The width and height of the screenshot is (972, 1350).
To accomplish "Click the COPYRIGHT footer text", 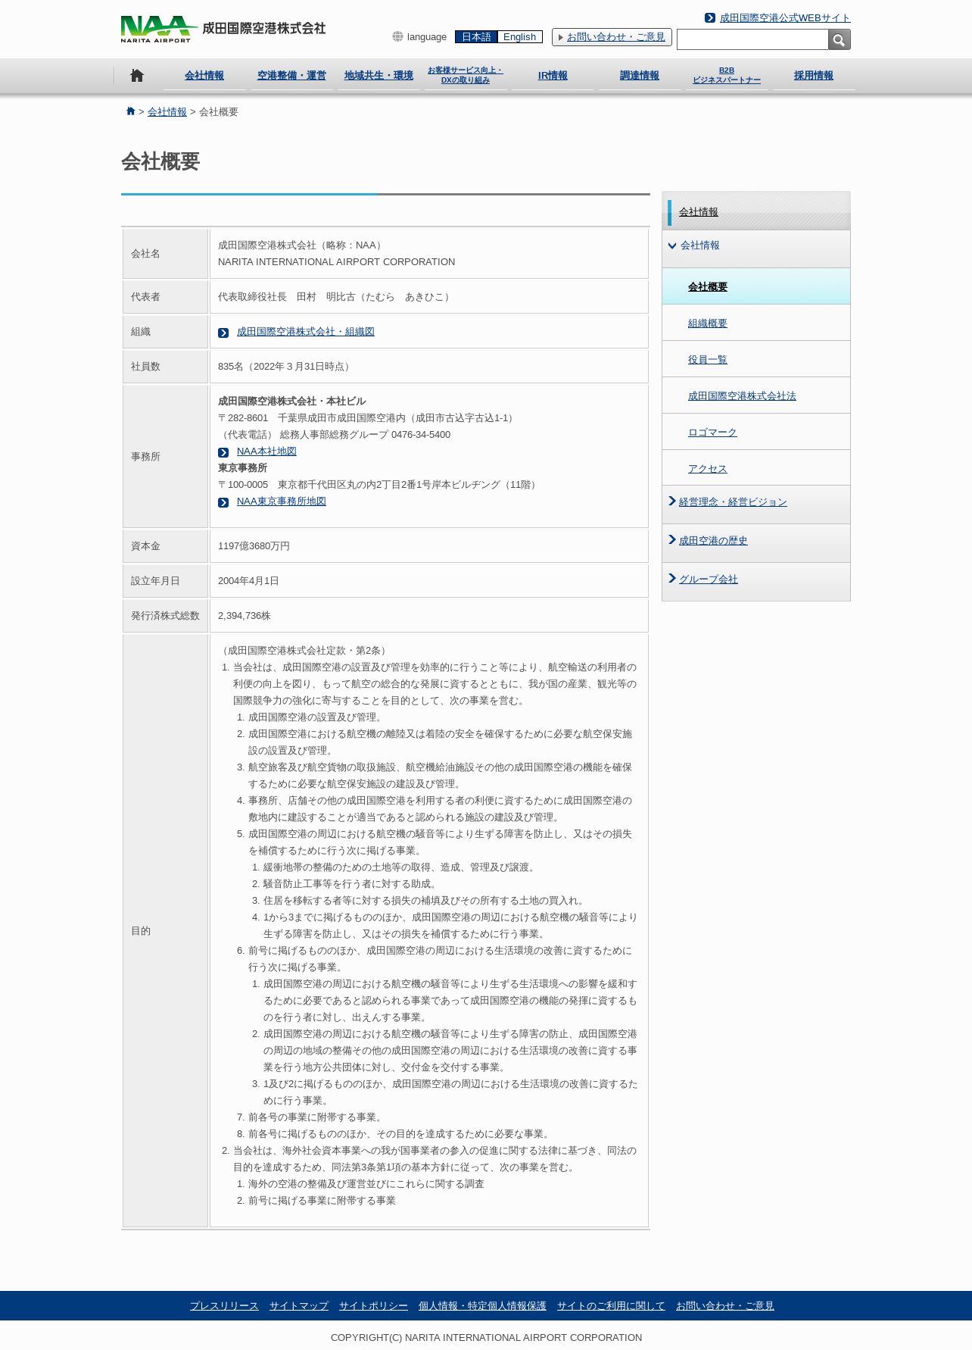I will click(486, 1338).
